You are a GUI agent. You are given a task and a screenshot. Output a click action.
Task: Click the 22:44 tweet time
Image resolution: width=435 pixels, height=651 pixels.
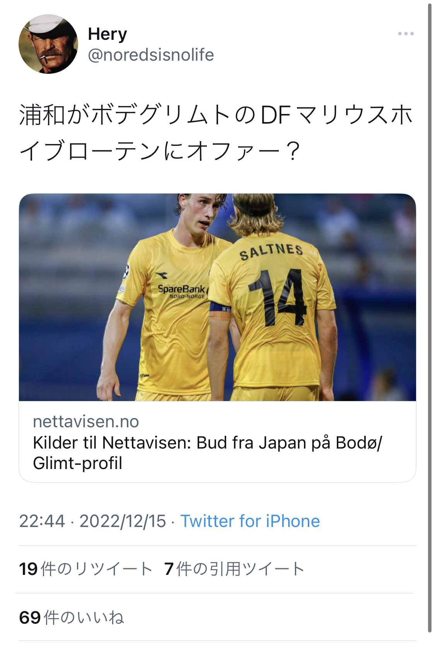pos(42,521)
